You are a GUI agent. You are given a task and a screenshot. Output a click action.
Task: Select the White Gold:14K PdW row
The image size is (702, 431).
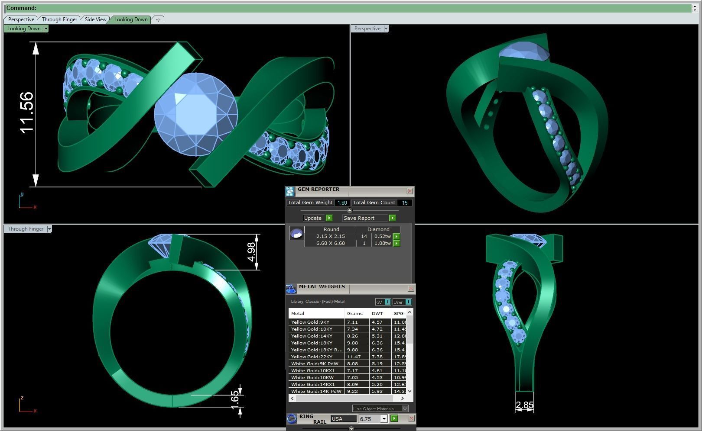tap(348, 391)
